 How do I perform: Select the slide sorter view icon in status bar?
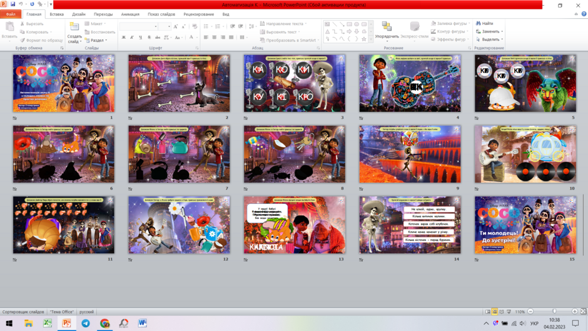pos(495,312)
